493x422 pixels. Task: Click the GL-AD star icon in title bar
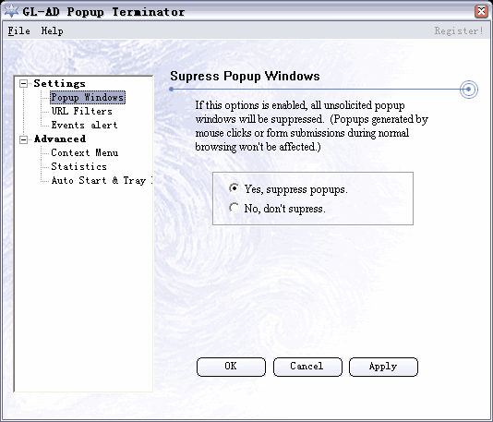(x=11, y=11)
